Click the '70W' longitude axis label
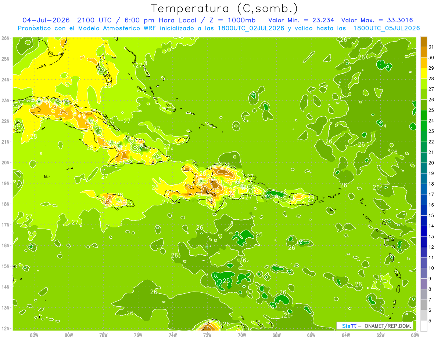Viewport: 441px width, 340px height. [242, 334]
